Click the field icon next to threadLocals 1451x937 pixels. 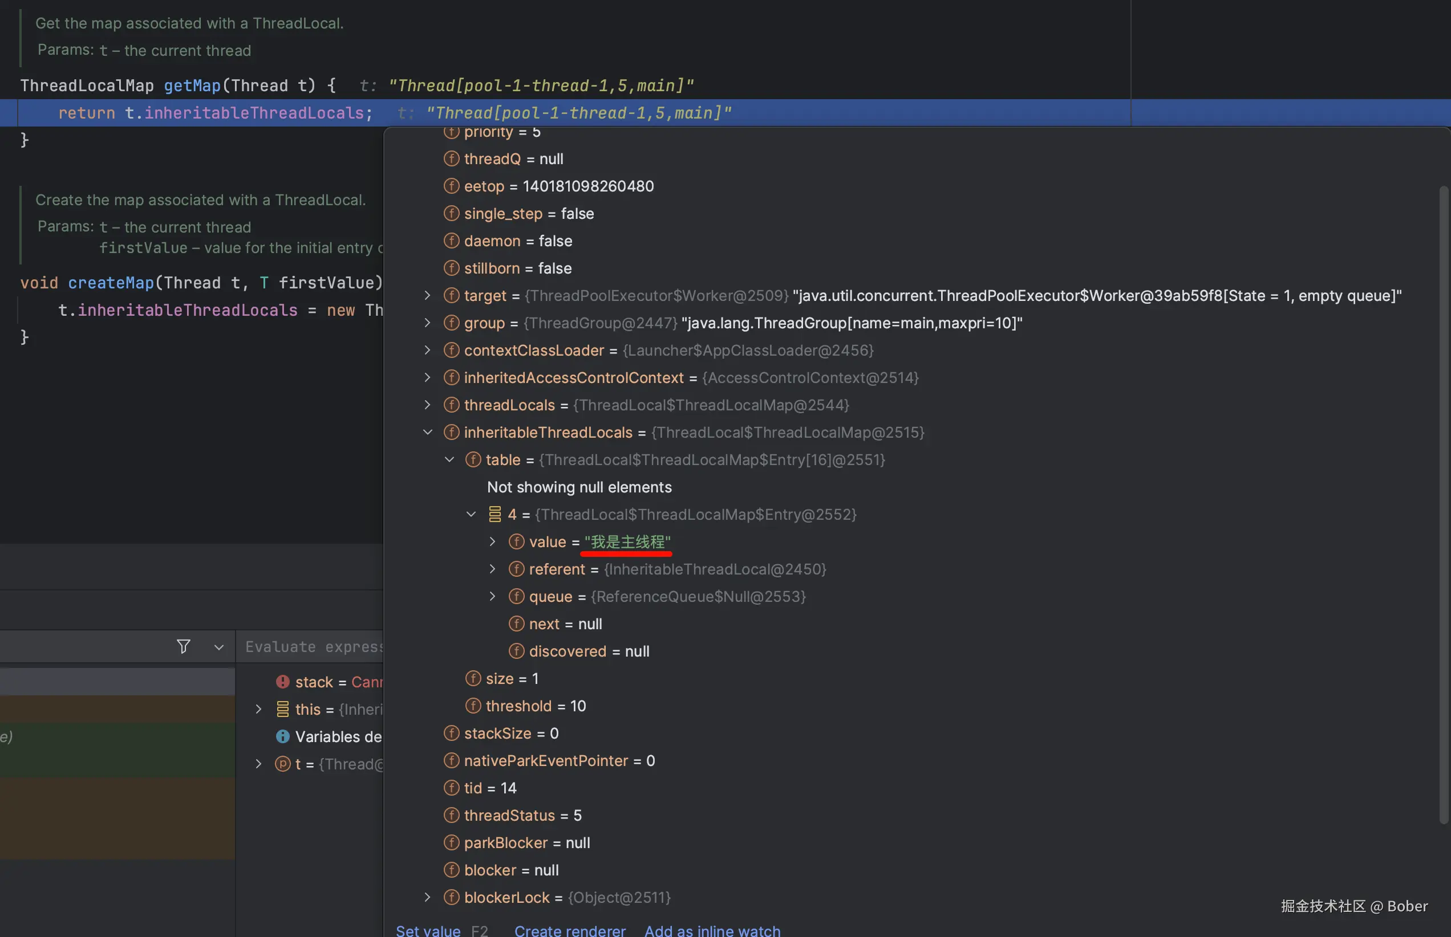(x=451, y=405)
